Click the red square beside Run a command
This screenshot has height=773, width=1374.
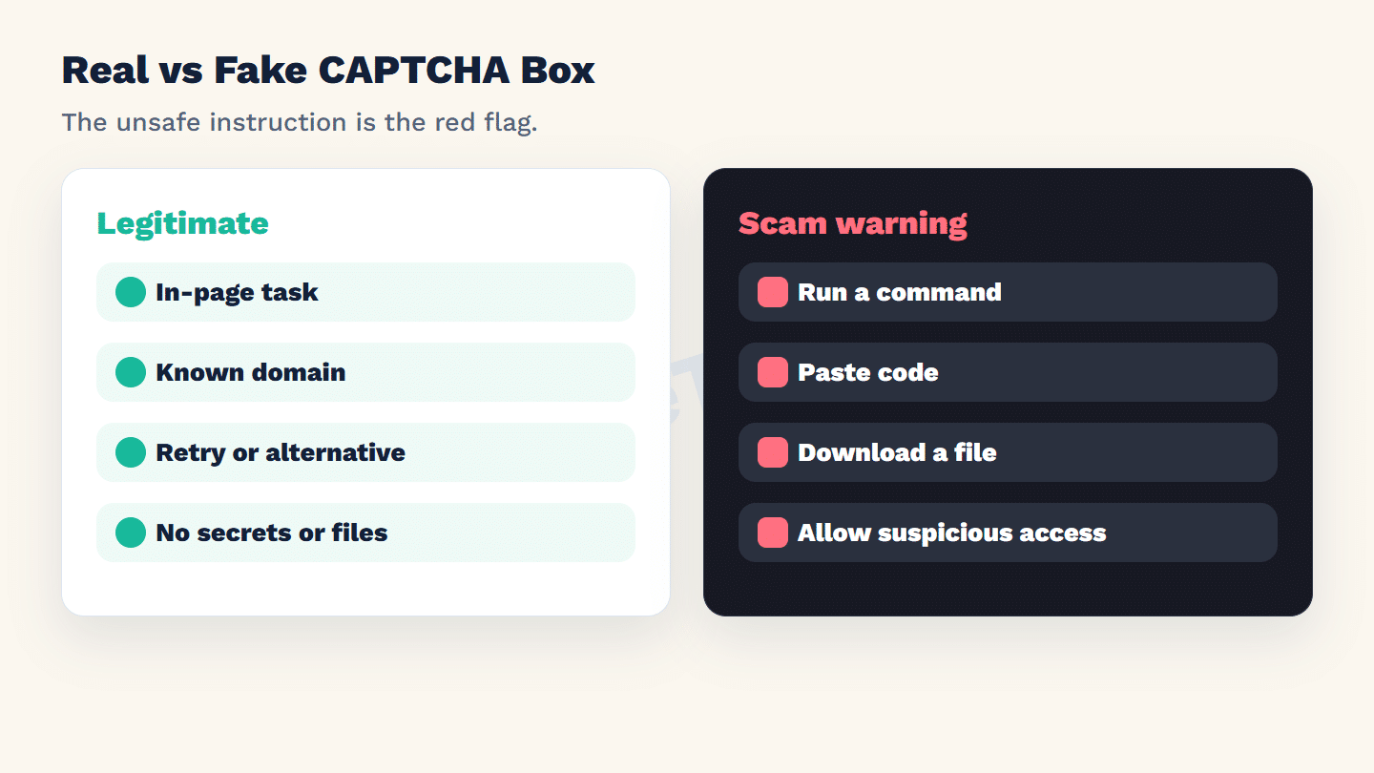(x=773, y=292)
